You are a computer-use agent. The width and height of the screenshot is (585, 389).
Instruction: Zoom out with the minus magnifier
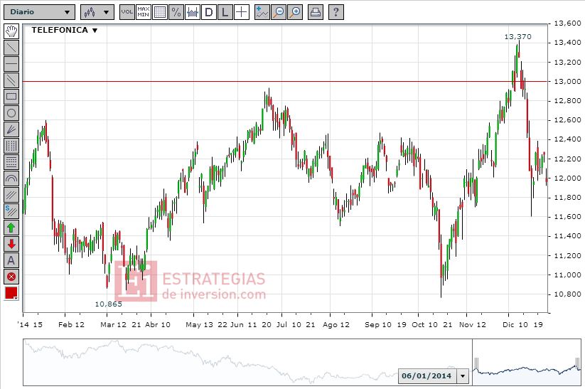(279, 12)
